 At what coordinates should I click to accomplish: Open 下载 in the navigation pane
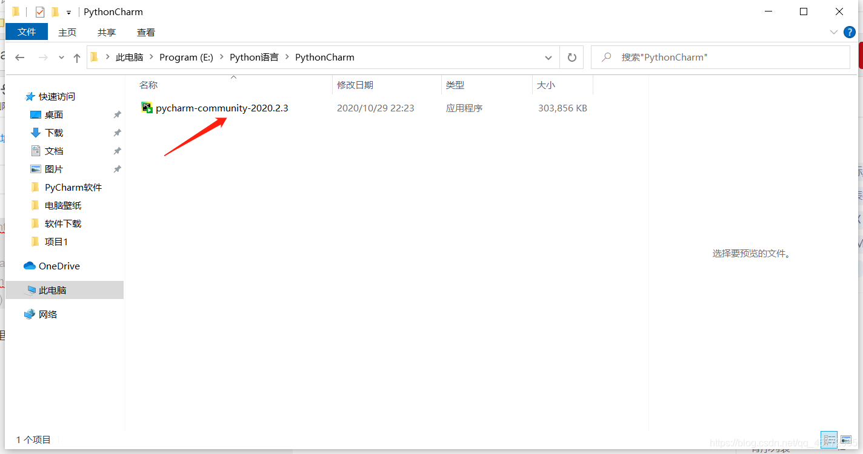coord(54,133)
